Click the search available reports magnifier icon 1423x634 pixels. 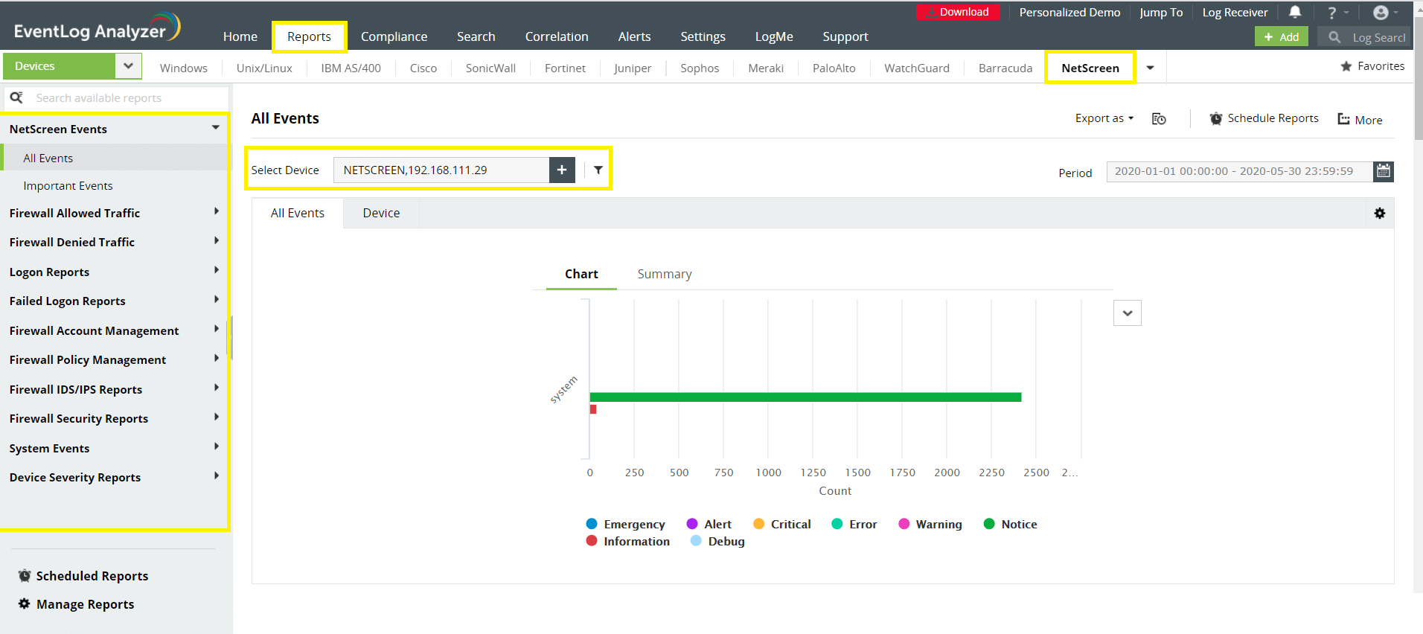tap(16, 97)
